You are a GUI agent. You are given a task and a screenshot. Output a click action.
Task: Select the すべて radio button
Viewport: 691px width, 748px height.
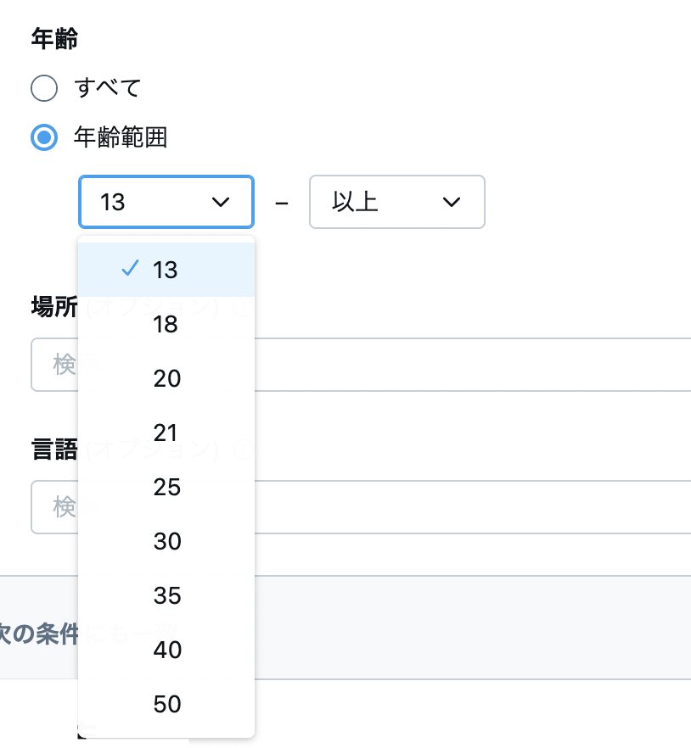click(44, 87)
